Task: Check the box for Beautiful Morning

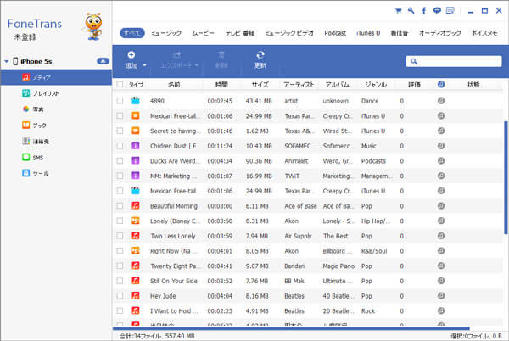Action: tap(120, 206)
